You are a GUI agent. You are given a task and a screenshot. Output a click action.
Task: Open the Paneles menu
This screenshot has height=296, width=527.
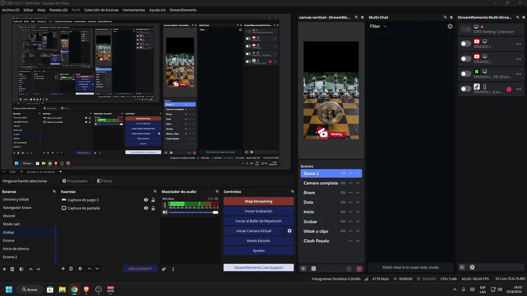(x=58, y=10)
